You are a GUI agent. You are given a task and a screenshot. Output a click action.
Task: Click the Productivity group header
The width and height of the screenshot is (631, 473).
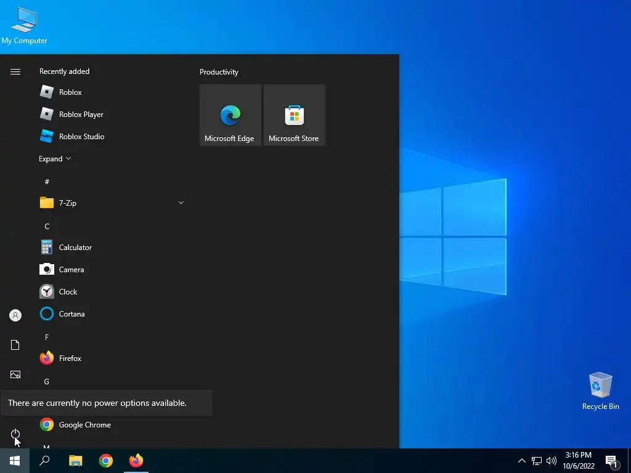click(x=219, y=72)
